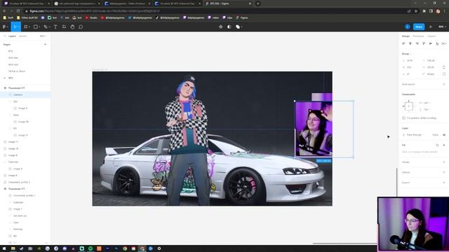
Task: Open fill styles icon in Fill section
Action: 437,145
